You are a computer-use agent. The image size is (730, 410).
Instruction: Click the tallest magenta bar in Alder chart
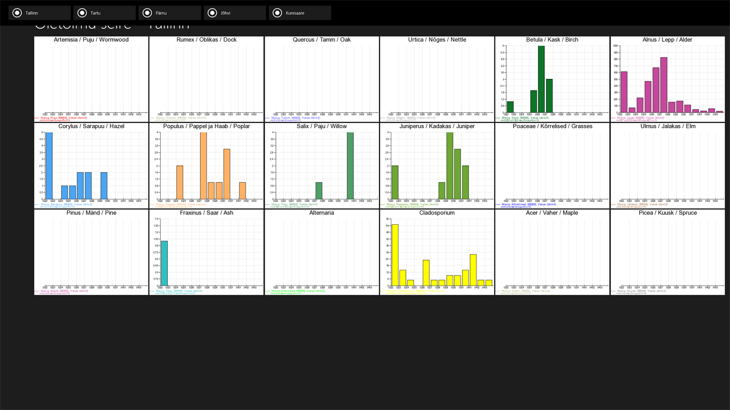click(x=664, y=85)
